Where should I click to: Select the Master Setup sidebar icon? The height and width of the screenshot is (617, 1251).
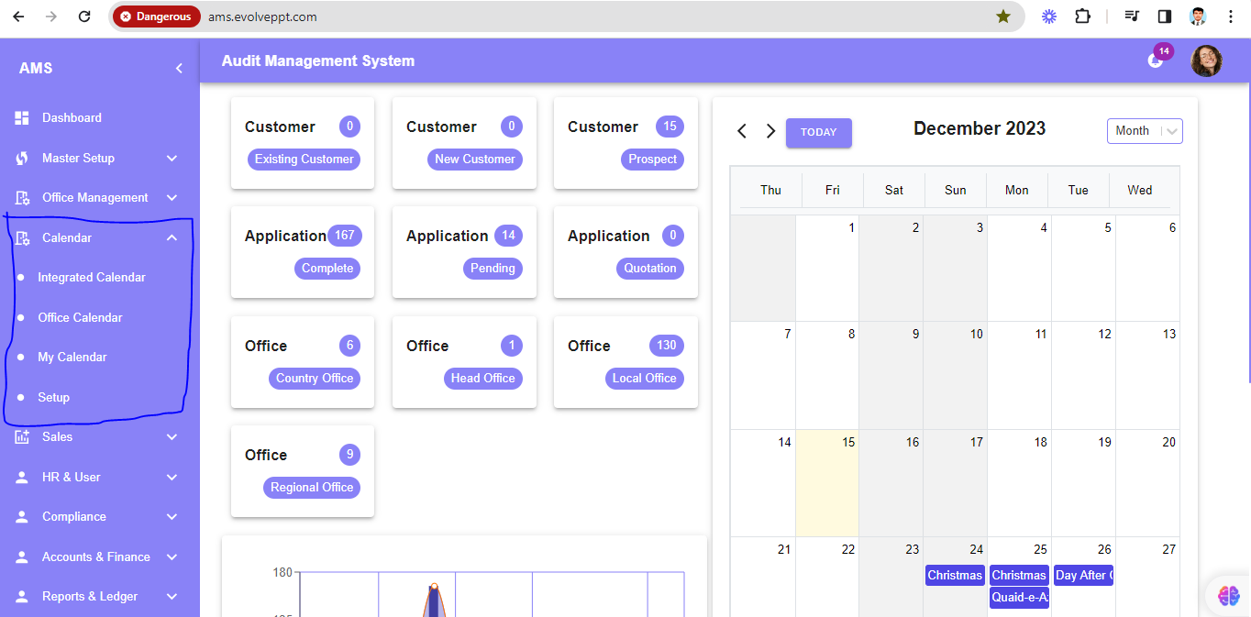21,158
